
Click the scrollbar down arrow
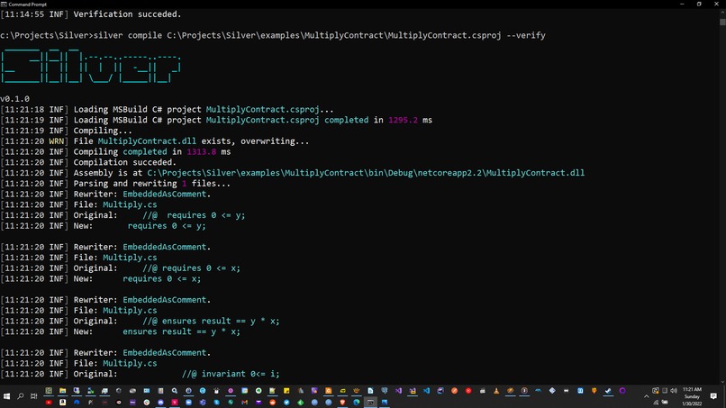tap(722, 382)
